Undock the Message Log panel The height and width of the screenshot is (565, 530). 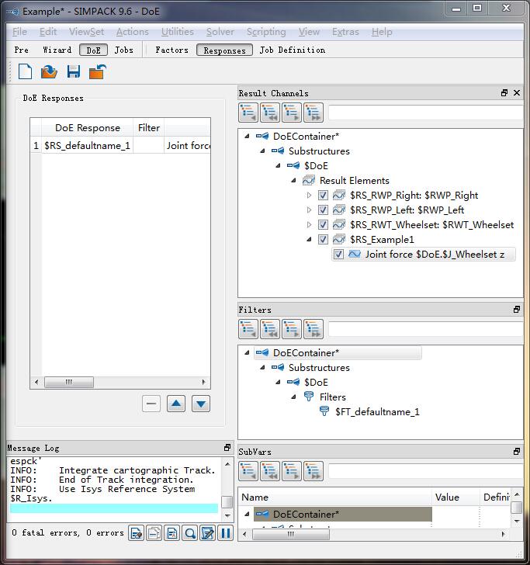point(227,448)
